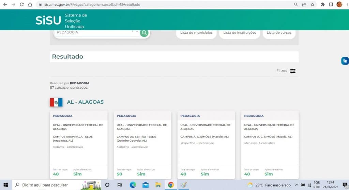This screenshot has height=190, width=349.
Task: Click the Resultado heading
Action: pyautogui.click(x=67, y=57)
